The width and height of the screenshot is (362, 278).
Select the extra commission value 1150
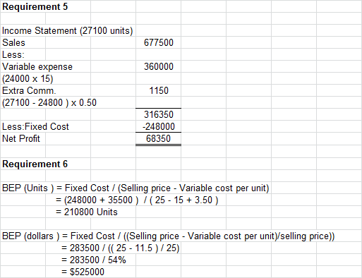[x=159, y=90]
